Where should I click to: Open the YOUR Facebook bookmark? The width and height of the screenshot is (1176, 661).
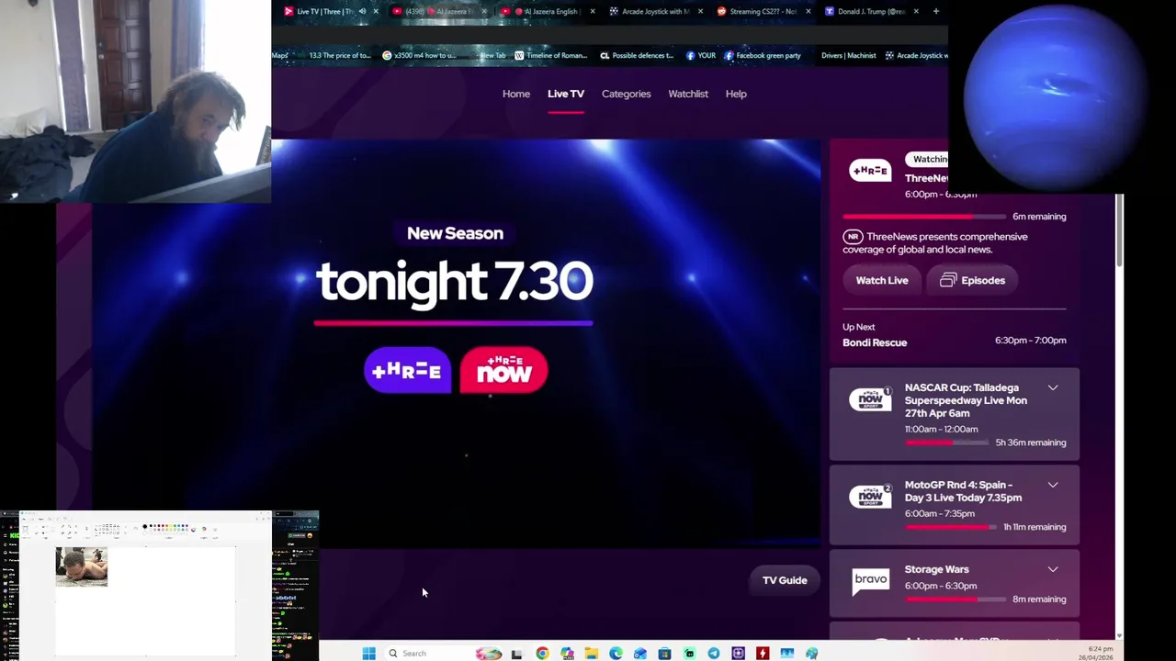coord(700,55)
